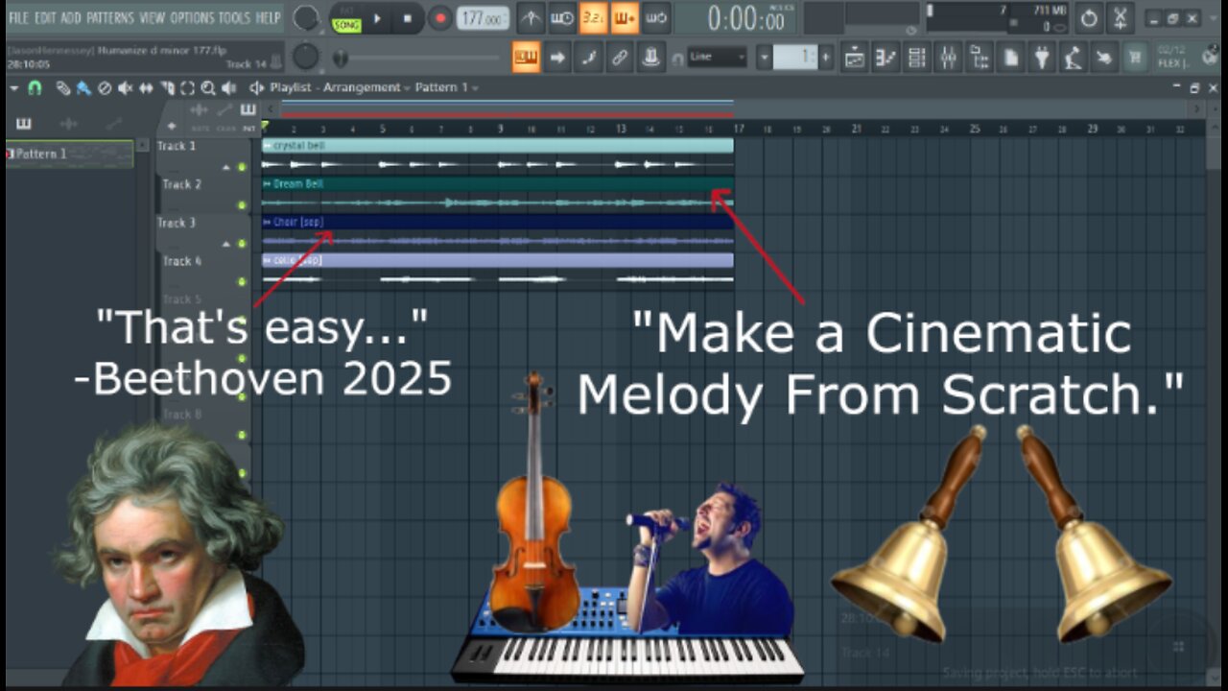Mute Track 4 using its green LED
Screen dimensions: 1228x691
(x=242, y=282)
